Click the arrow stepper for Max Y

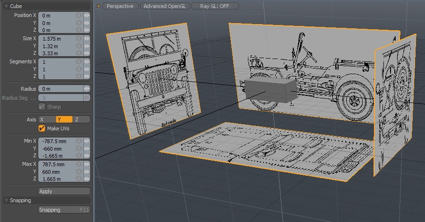click(87, 171)
